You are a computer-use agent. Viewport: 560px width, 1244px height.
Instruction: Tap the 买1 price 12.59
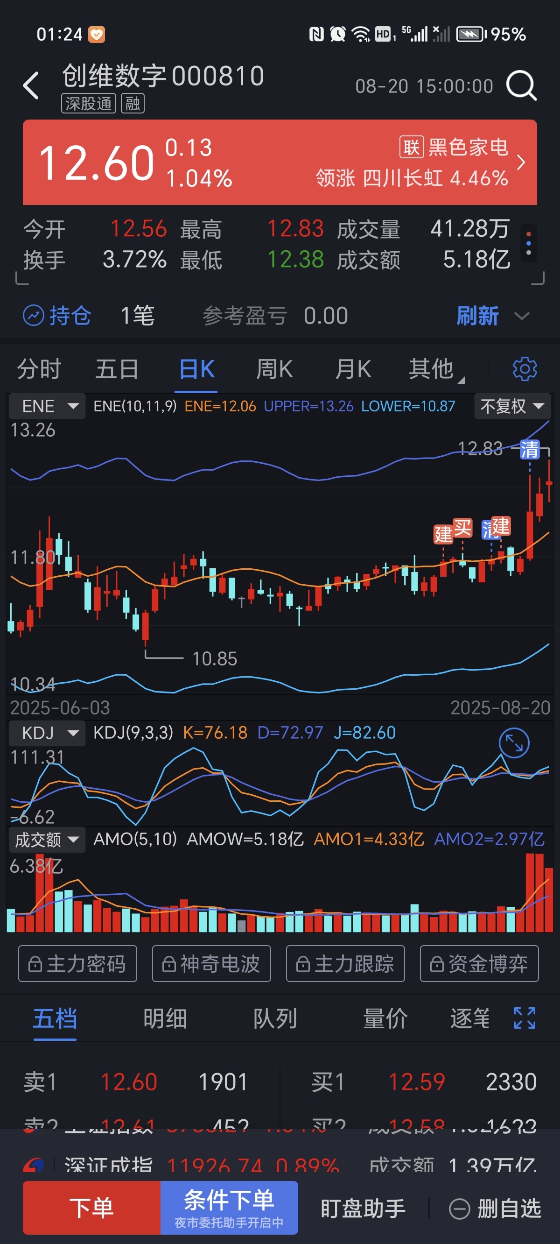417,1082
